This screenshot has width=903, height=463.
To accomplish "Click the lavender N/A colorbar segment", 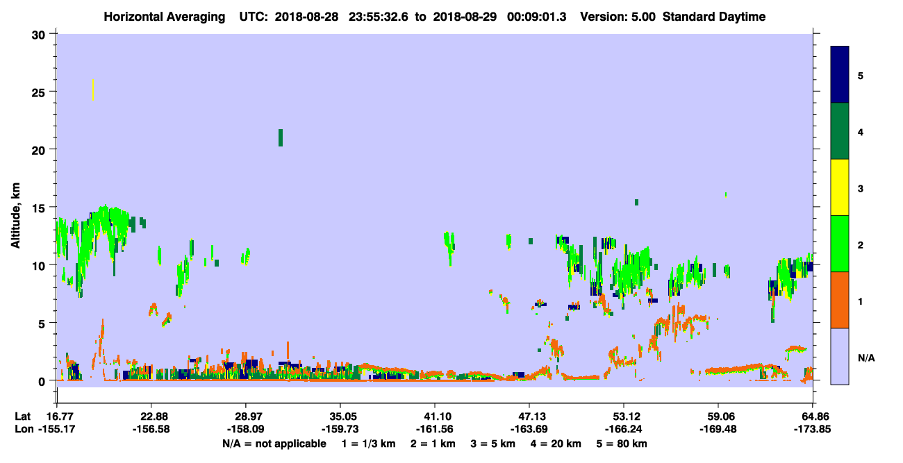I will (840, 356).
